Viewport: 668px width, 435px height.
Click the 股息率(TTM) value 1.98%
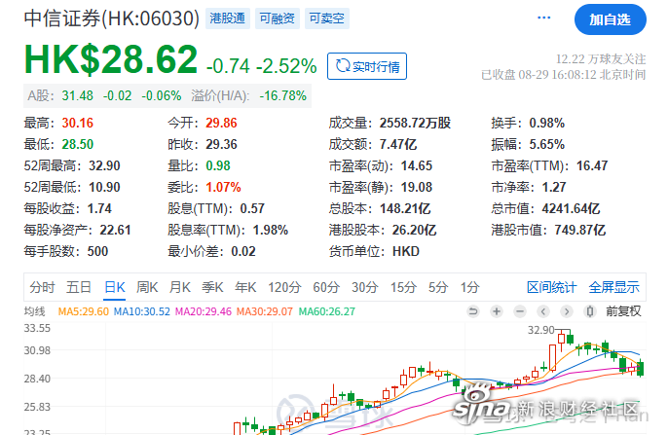[x=271, y=230]
